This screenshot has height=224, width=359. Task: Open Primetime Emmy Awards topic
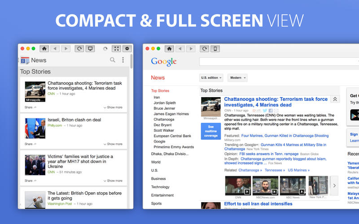(x=174, y=147)
